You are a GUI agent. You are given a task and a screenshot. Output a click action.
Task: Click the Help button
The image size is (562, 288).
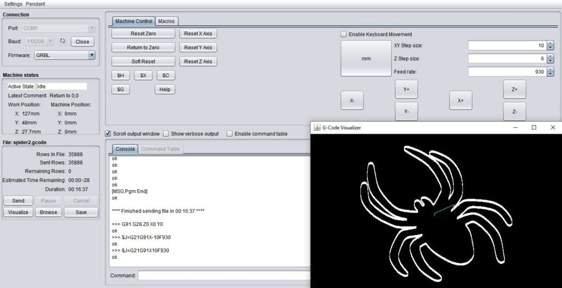[x=165, y=89]
